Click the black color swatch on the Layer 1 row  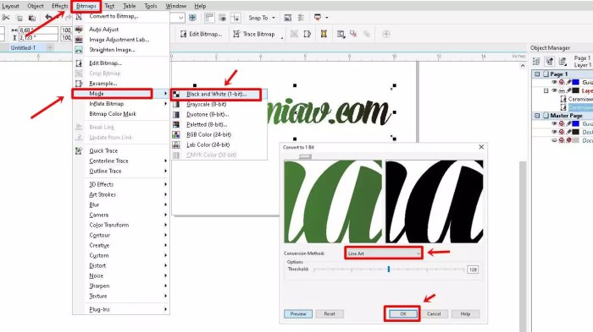[x=575, y=90]
